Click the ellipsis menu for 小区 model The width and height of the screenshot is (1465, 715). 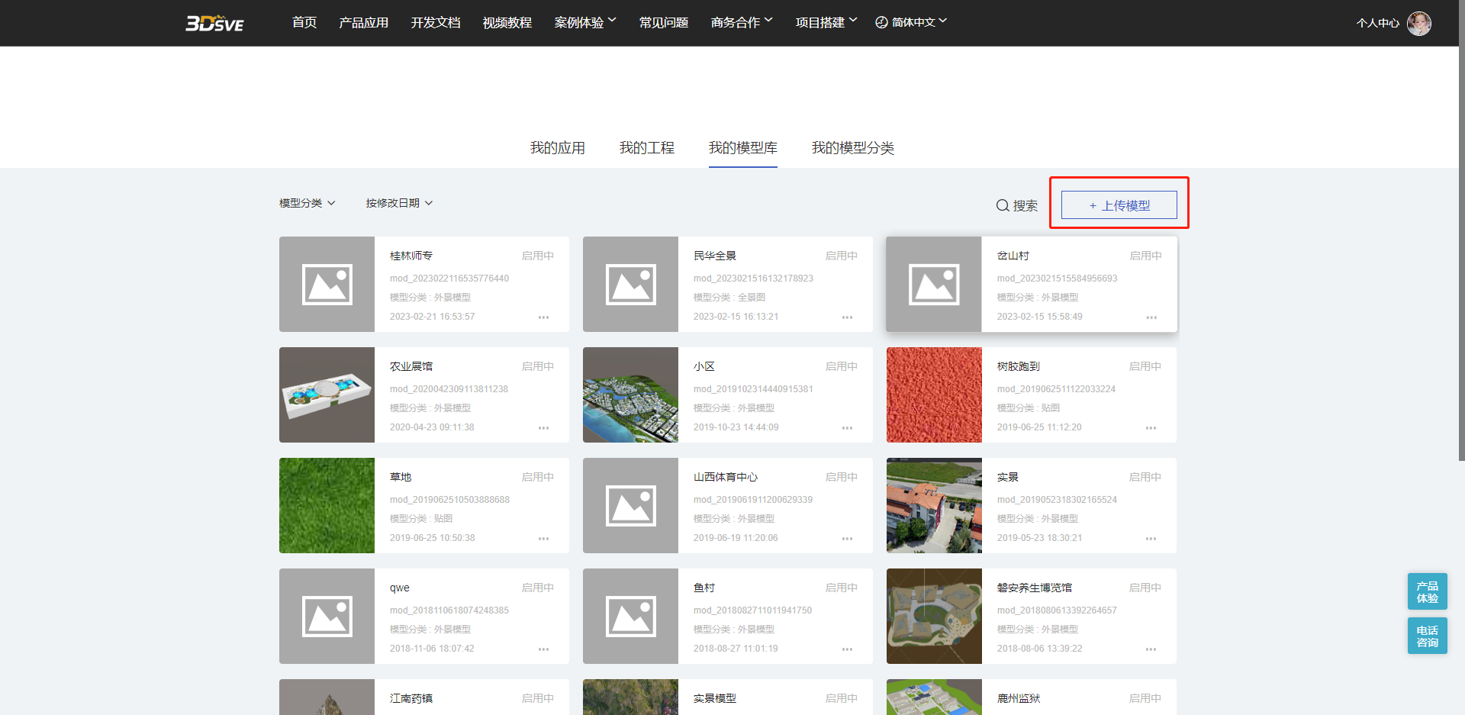coord(847,428)
